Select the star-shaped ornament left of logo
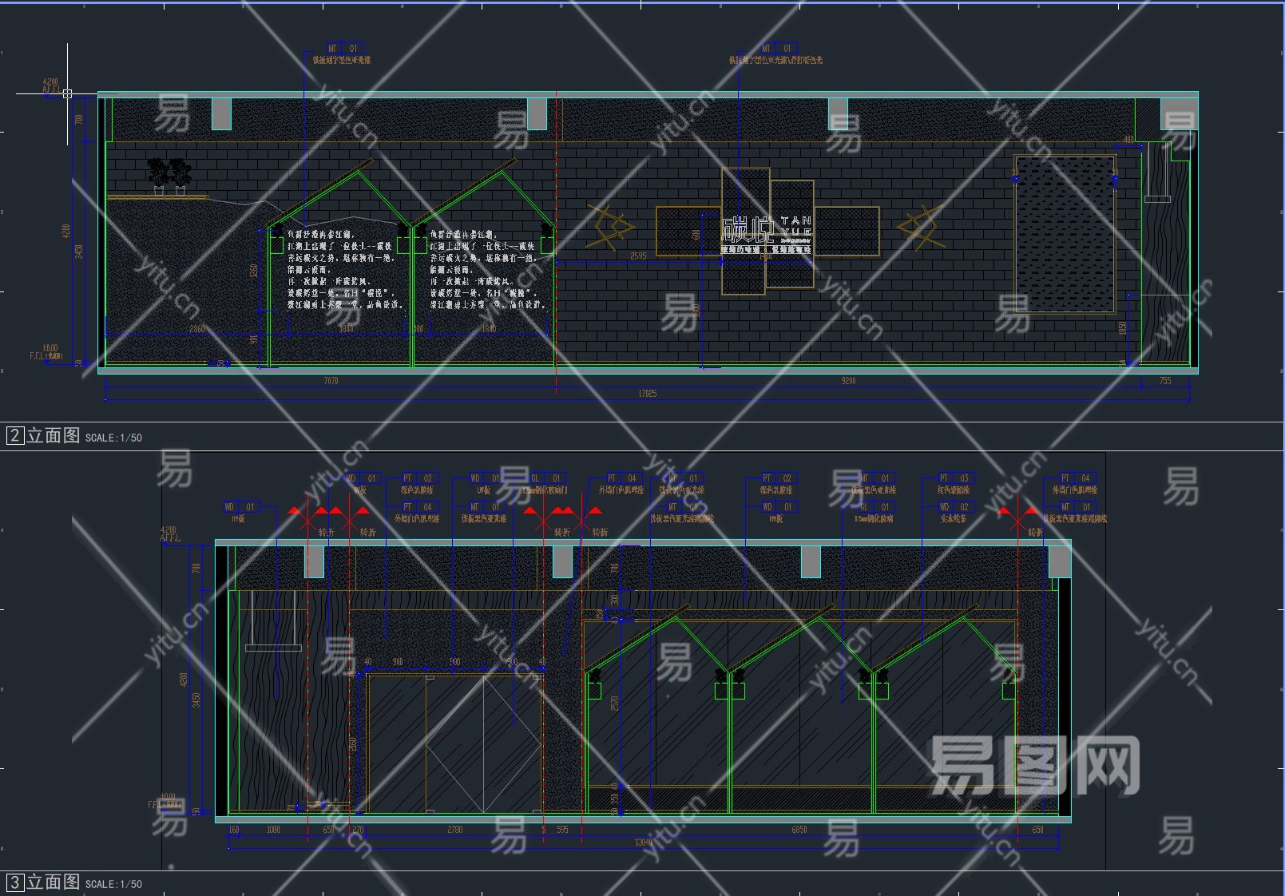The image size is (1285, 896). tap(610, 228)
